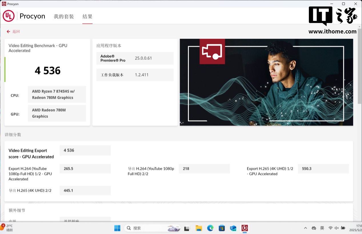Click the muted volume speaker icon
Viewport: 362px width, 234px height.
337,228
